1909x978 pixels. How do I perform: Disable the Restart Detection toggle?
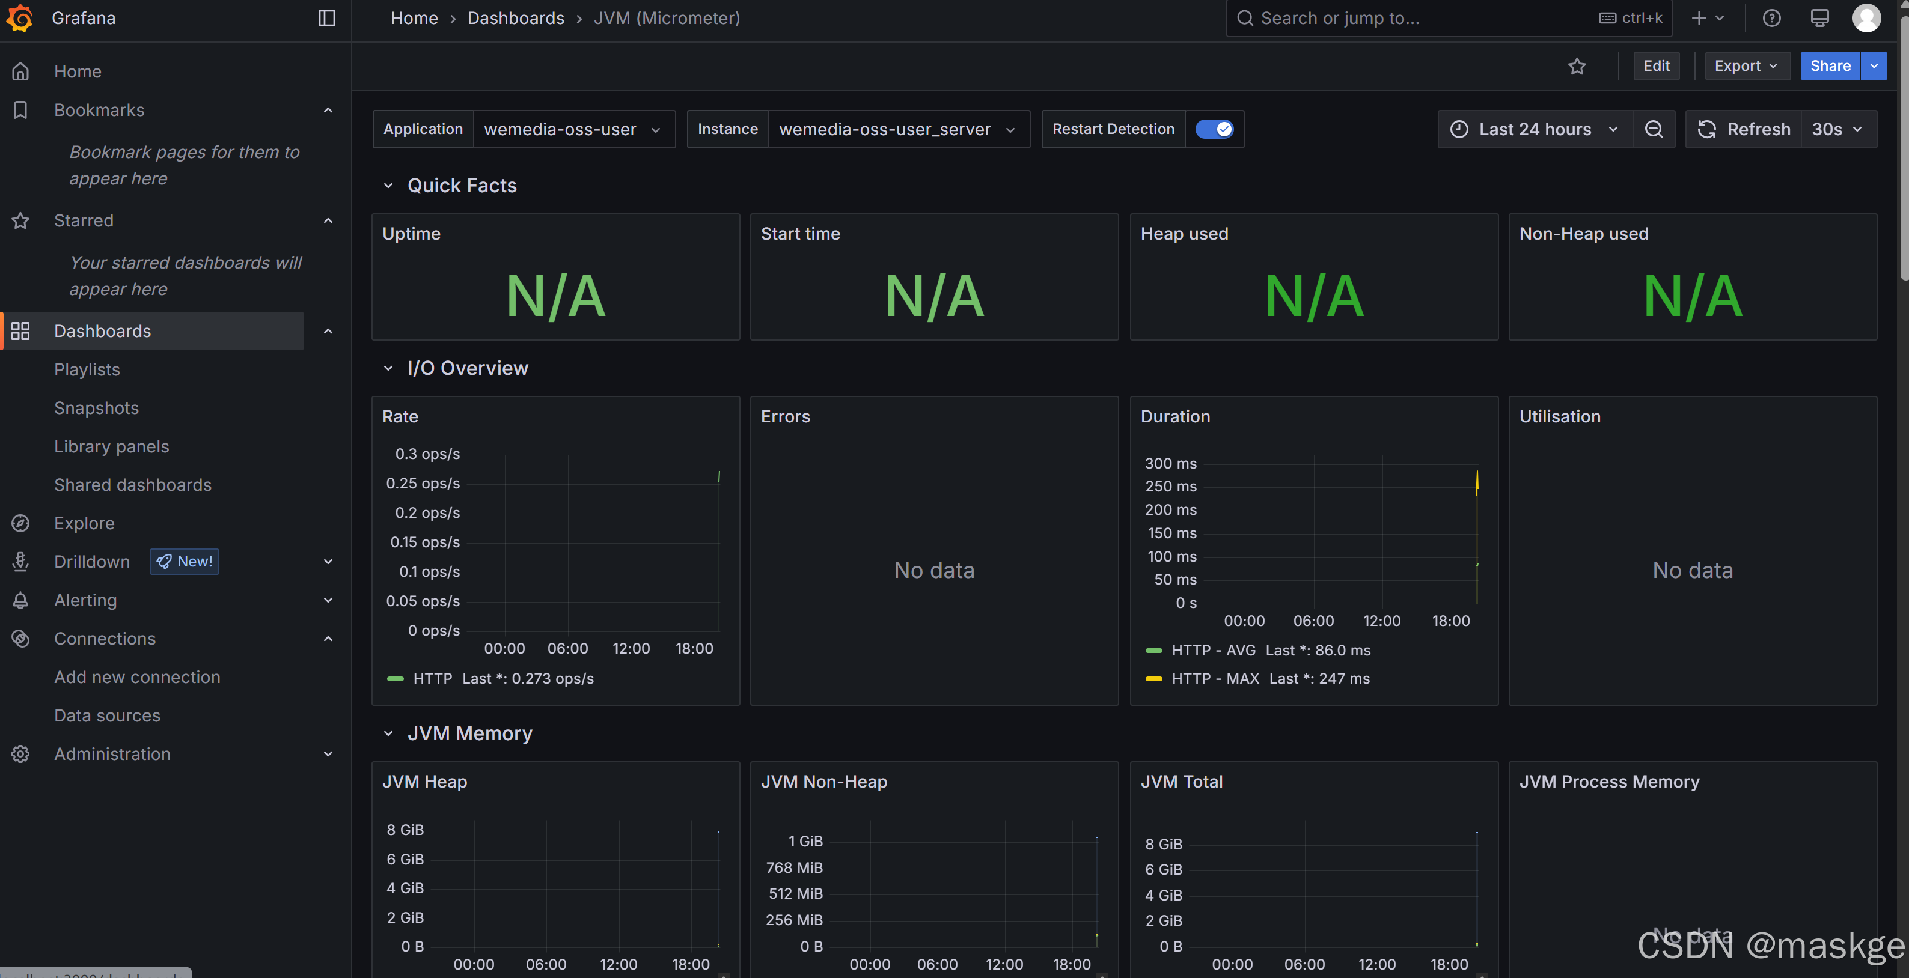click(x=1215, y=129)
